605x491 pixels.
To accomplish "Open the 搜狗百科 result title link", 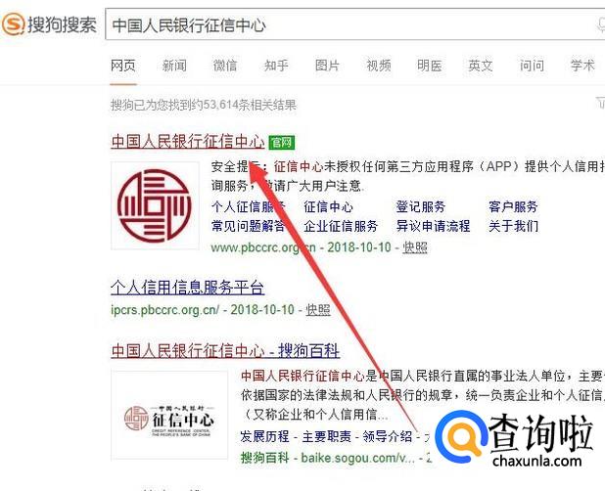I will point(225,351).
